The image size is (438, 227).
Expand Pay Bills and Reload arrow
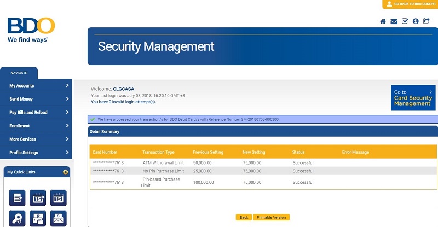point(67,112)
